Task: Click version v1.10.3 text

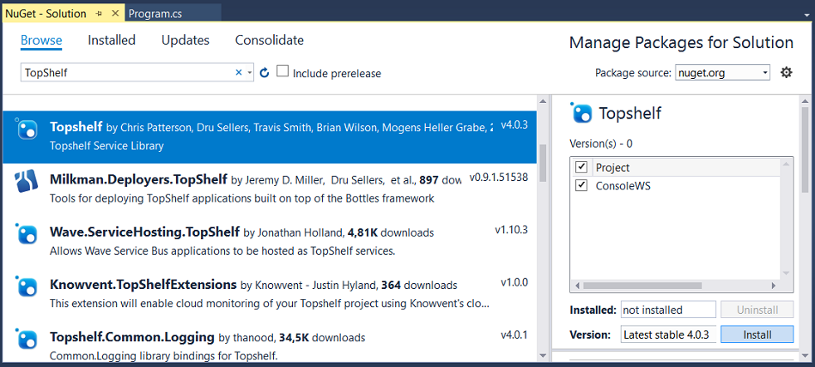Action: tap(512, 230)
